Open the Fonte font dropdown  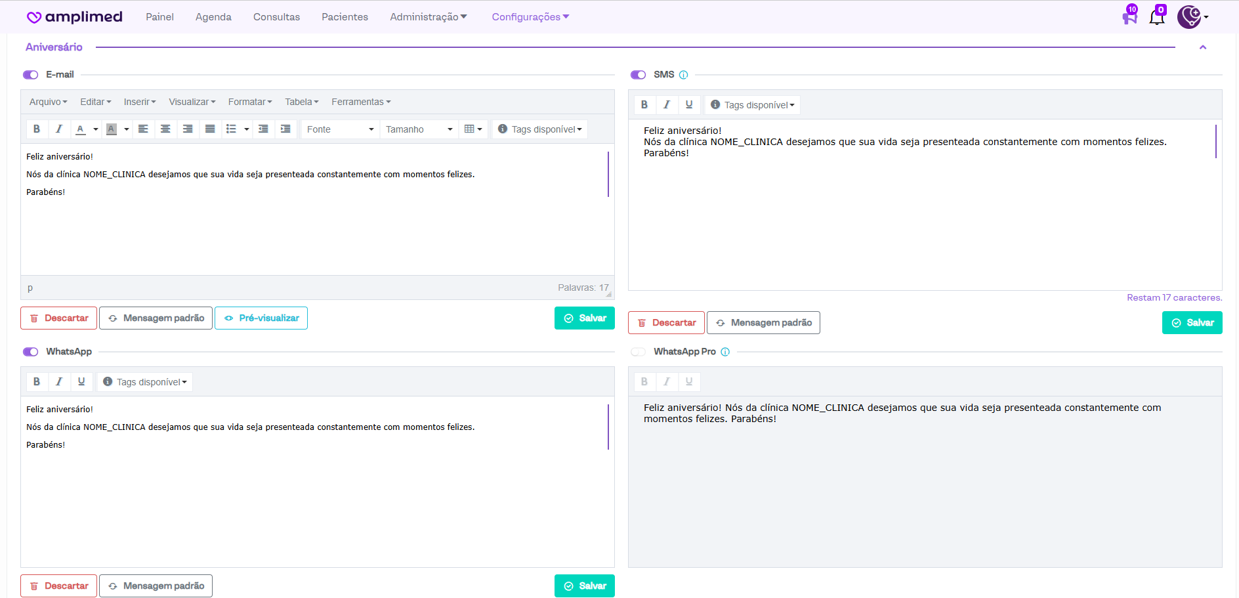(340, 129)
